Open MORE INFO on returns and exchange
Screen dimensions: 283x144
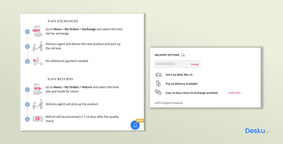(x=234, y=93)
